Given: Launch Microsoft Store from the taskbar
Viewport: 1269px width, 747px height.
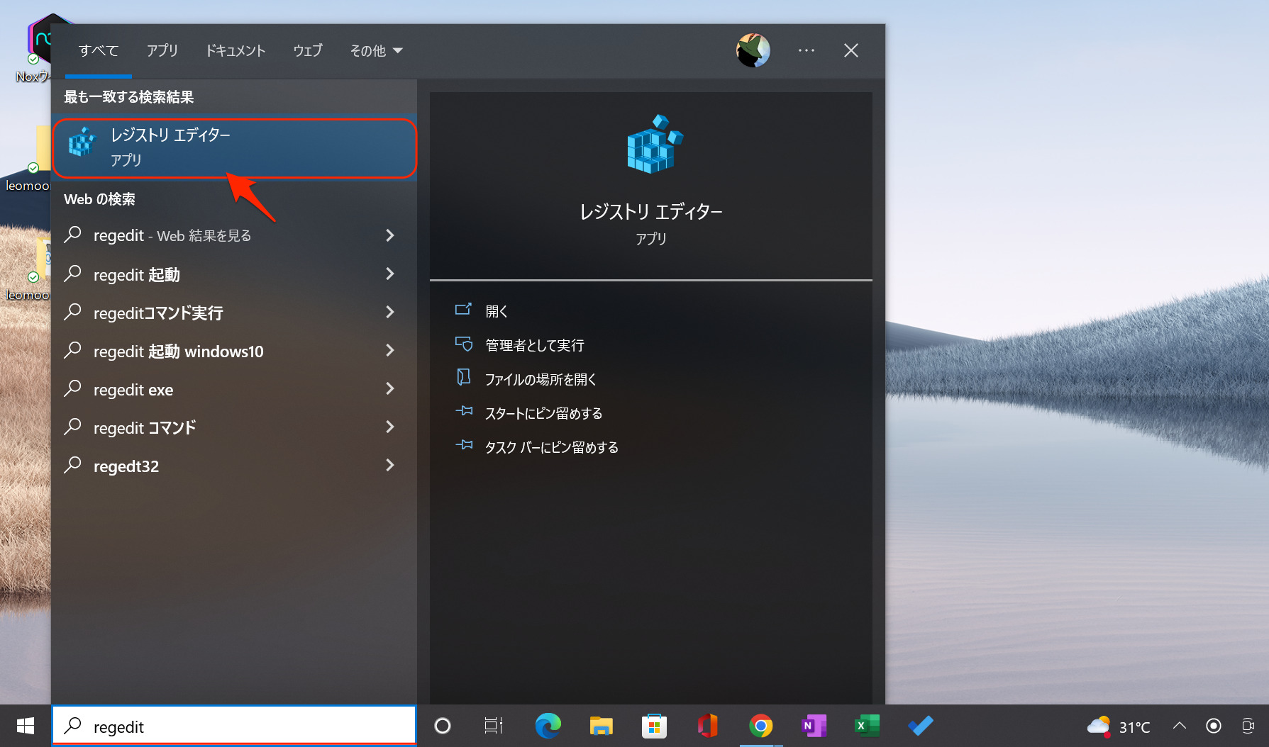Looking at the screenshot, I should coord(654,726).
